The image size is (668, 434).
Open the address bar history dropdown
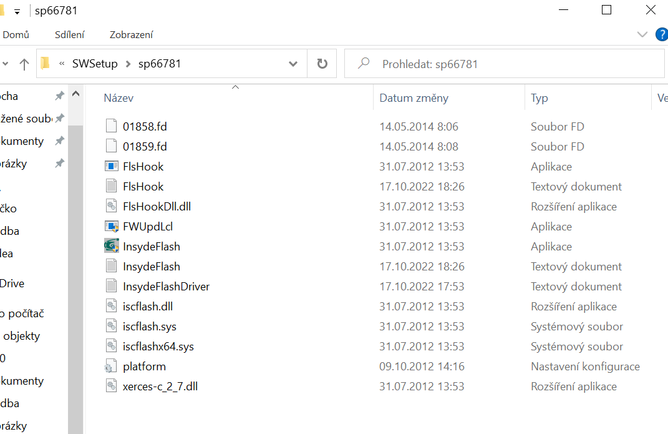(293, 64)
